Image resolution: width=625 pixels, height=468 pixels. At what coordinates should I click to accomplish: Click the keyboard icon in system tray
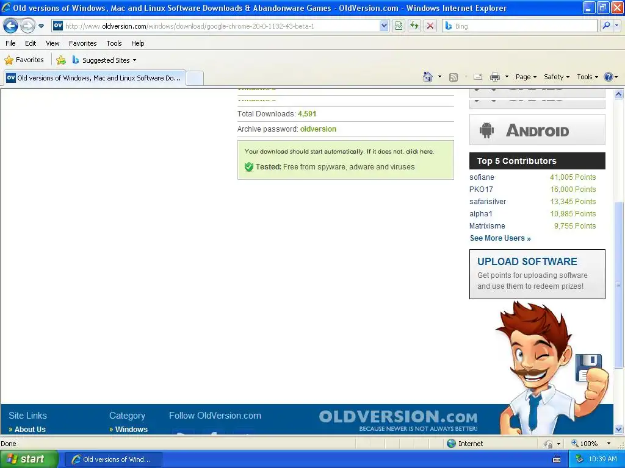557,459
